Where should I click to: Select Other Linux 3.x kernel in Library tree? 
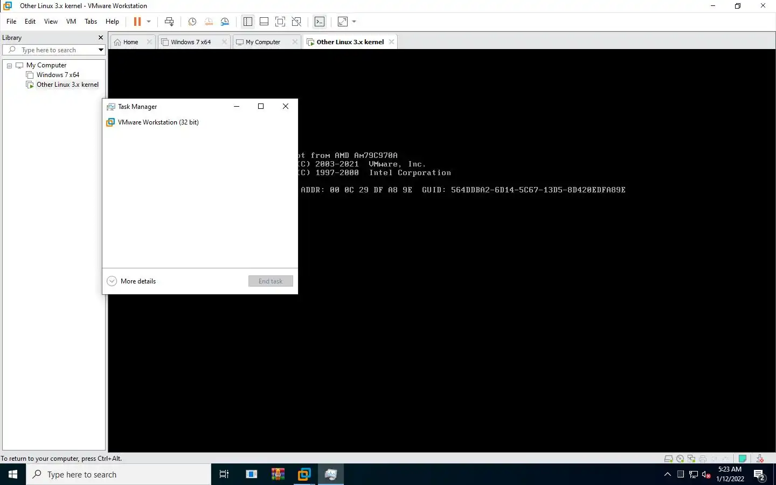pyautogui.click(x=67, y=85)
